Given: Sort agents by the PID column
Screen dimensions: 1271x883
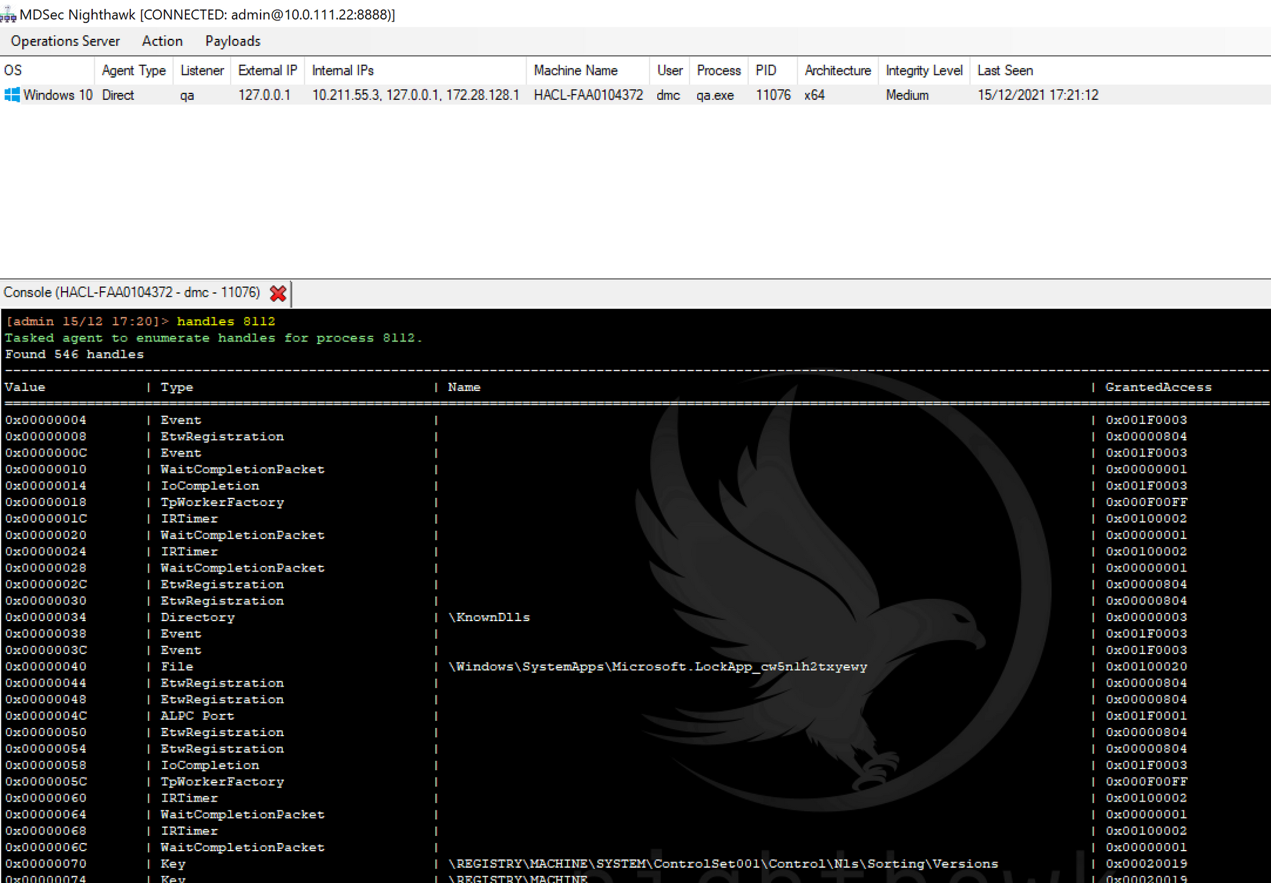Looking at the screenshot, I should [765, 70].
